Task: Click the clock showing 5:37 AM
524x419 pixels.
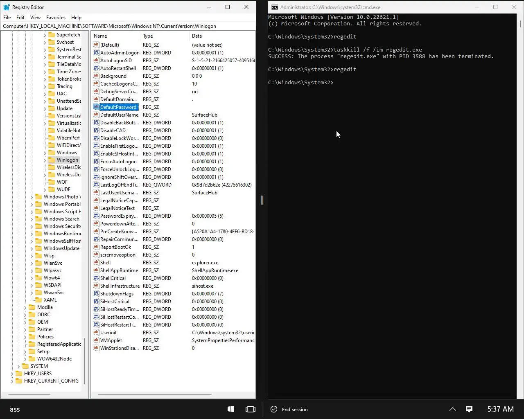Action: click(500, 409)
